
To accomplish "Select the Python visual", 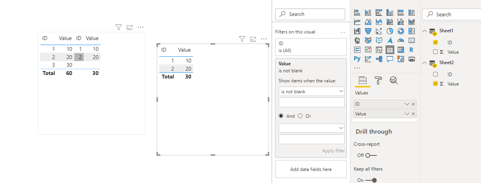I will coord(357,59).
